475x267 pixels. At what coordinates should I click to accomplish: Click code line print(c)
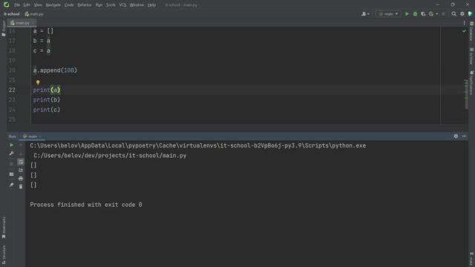pos(47,110)
